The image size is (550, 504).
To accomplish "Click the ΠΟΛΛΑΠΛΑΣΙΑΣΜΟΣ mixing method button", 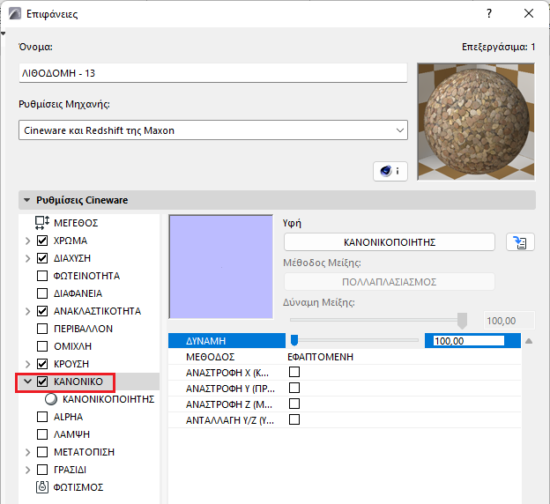I will click(390, 282).
